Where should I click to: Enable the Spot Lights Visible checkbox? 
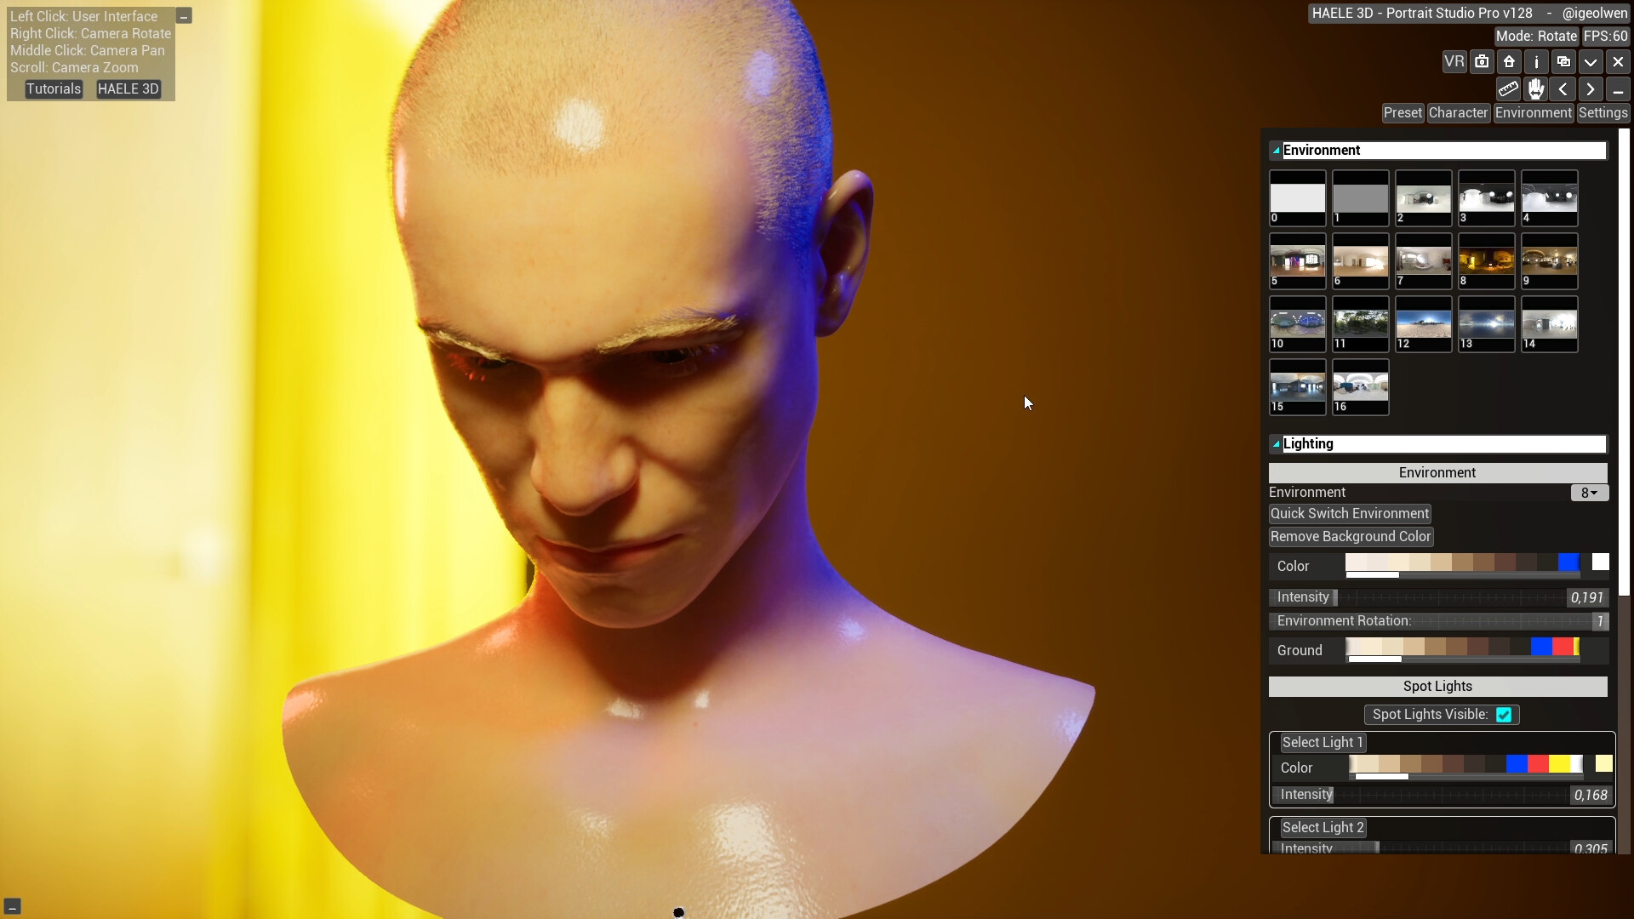[1505, 715]
